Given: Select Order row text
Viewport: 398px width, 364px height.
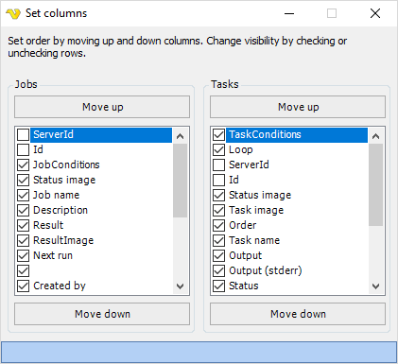Looking at the screenshot, I should pyautogui.click(x=243, y=225).
